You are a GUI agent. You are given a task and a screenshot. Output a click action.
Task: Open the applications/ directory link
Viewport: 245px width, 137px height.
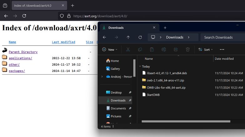[x=20, y=58]
